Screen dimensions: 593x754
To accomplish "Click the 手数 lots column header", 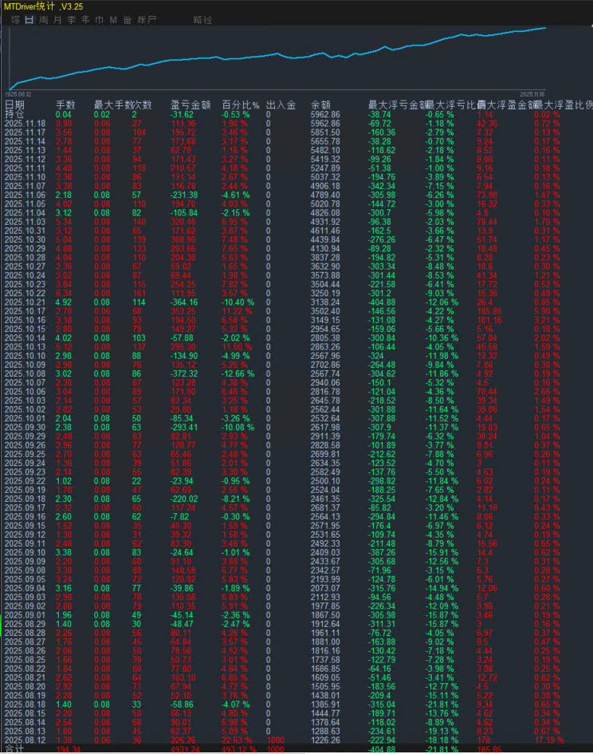I will coord(65,105).
